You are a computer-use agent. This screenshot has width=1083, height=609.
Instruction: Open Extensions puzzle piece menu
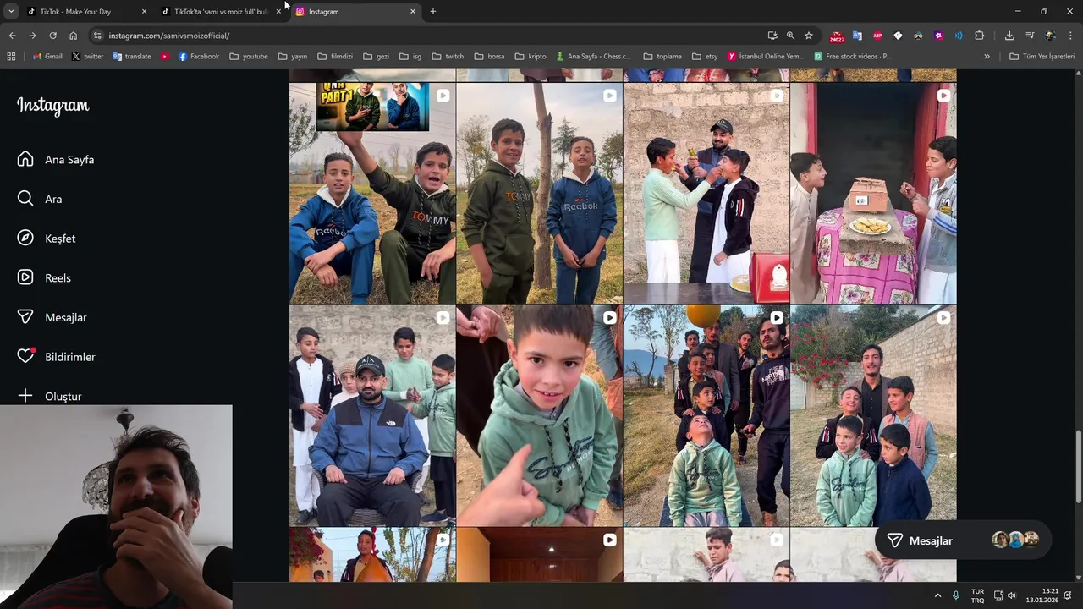pyautogui.click(x=980, y=36)
